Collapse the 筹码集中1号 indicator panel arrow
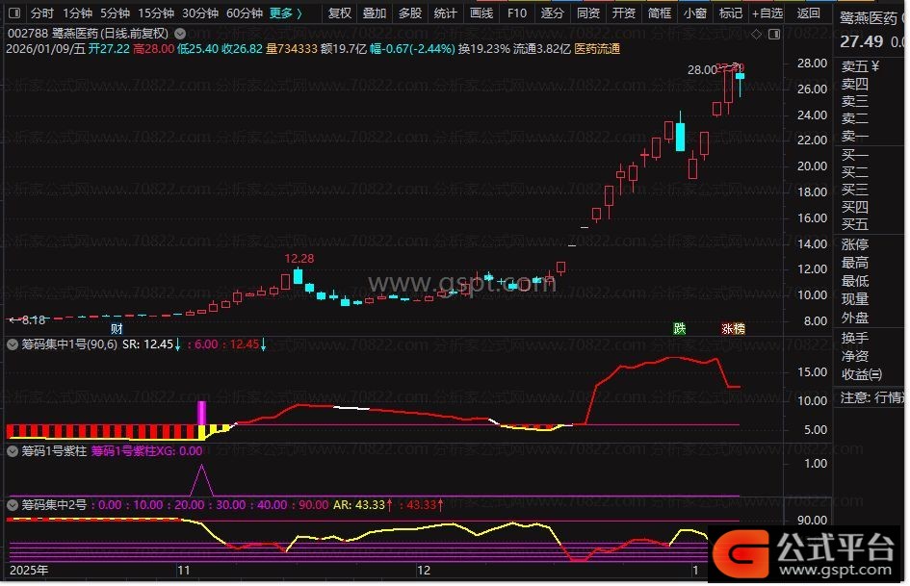Screen dimensions: 910x586 click(12, 344)
